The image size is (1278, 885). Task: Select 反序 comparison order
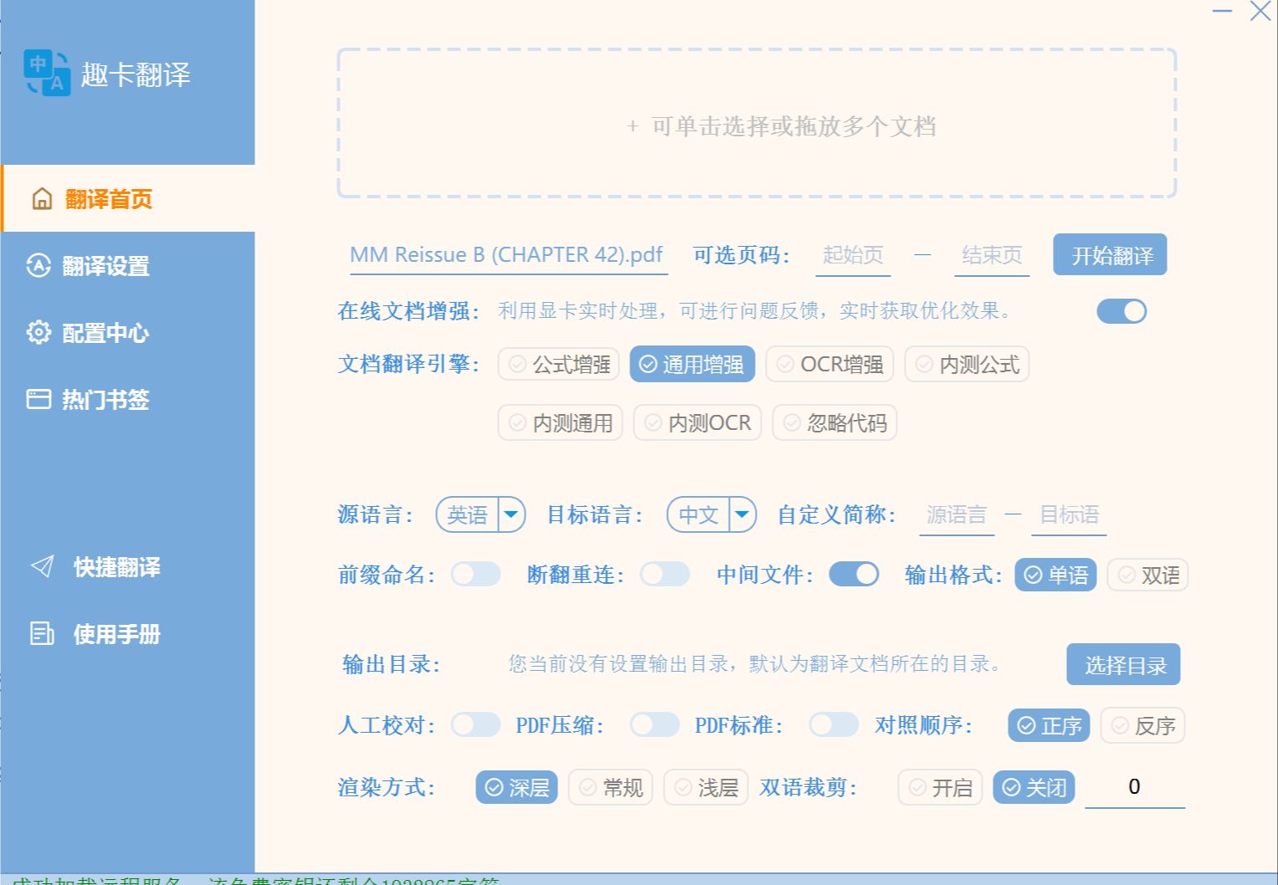pos(1142,725)
